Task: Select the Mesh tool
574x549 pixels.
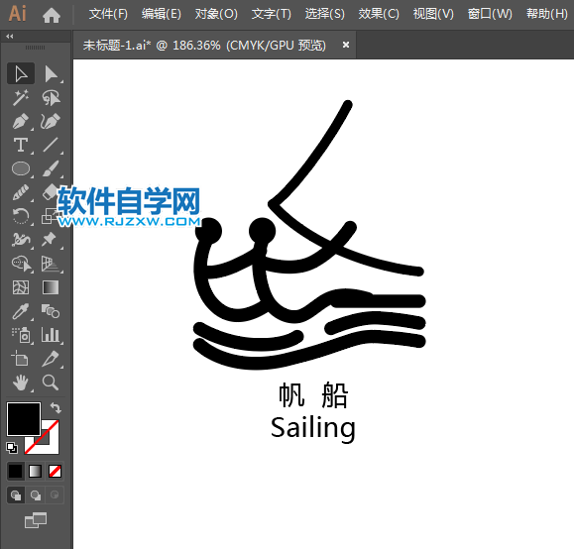Action: pos(21,287)
